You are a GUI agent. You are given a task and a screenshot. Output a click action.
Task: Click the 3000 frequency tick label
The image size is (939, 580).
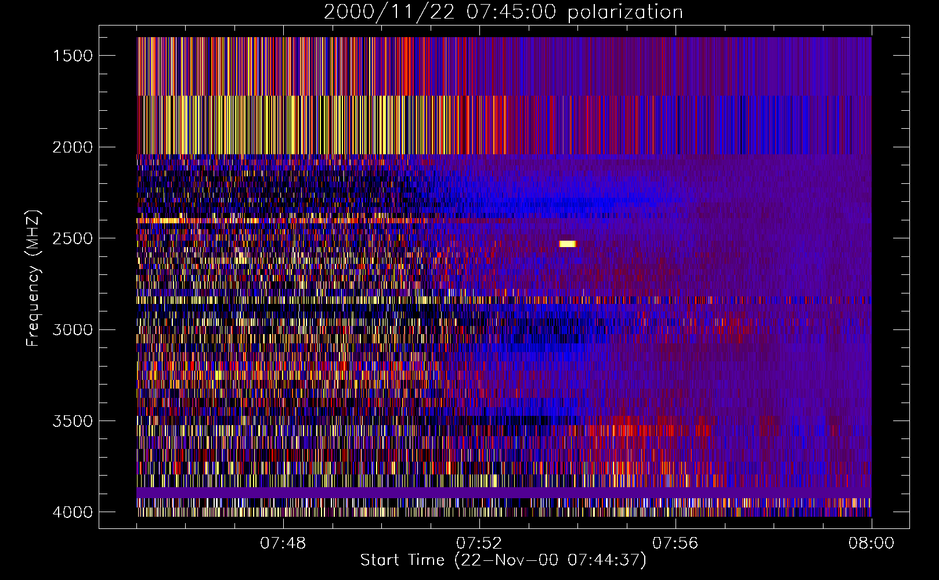(73, 330)
